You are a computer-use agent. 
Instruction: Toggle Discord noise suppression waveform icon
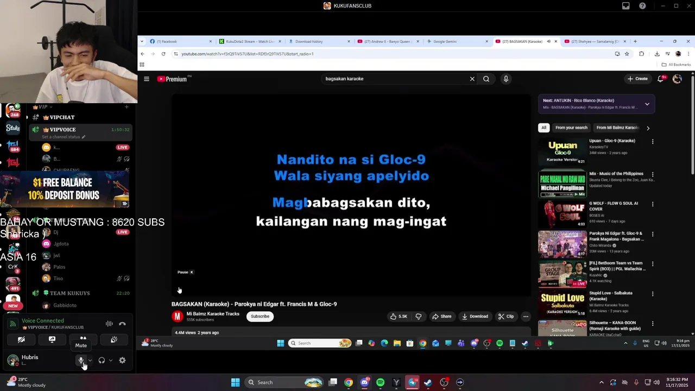[109, 324]
